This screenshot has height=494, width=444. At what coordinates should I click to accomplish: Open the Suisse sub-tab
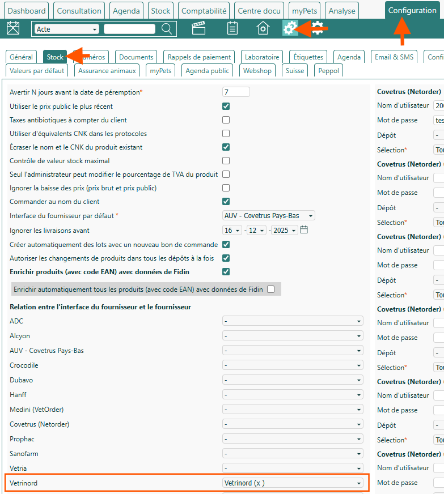294,71
